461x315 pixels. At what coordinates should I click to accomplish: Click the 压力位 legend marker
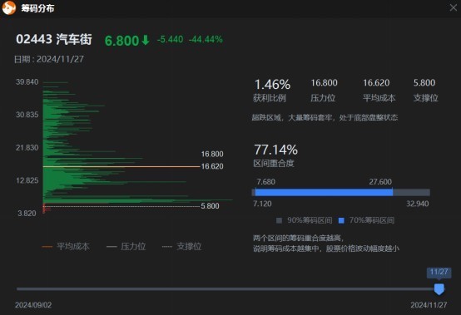click(x=112, y=247)
